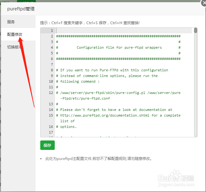
Task: Click wrapped text '-ftpd/etc/pure-ftpd.conf'
Action: [85, 98]
